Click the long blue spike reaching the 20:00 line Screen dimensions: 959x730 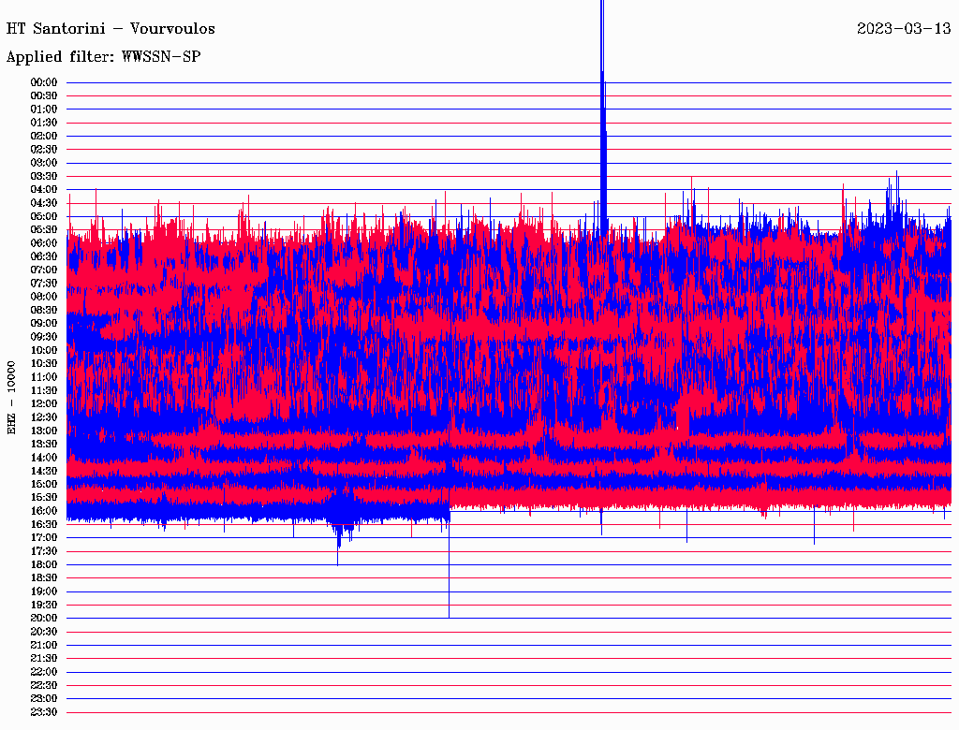click(x=449, y=580)
